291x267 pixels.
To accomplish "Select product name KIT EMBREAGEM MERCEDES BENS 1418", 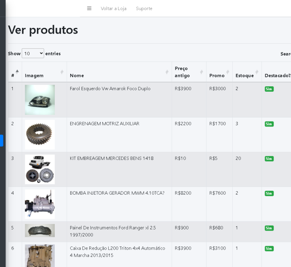I will 111,158.
